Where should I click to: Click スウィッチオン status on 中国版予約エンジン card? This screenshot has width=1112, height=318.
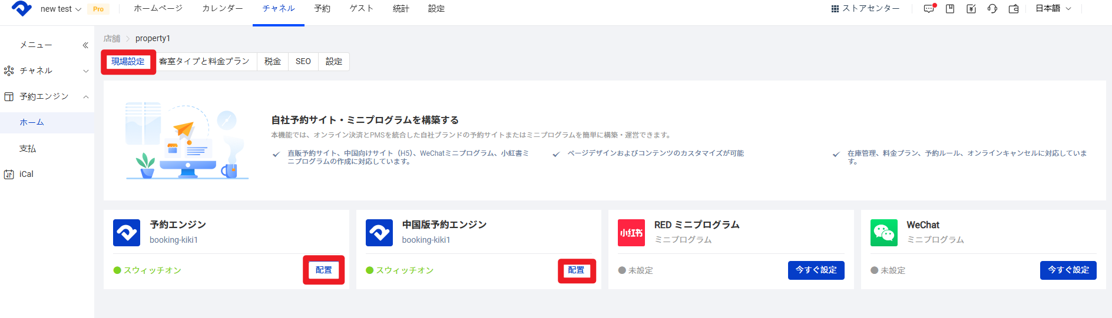tap(400, 270)
